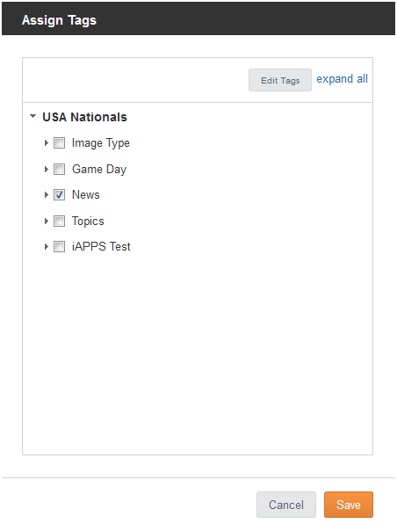This screenshot has height=531, width=397.
Task: Expand the iAPPS Test node arrow
Action: coord(47,246)
